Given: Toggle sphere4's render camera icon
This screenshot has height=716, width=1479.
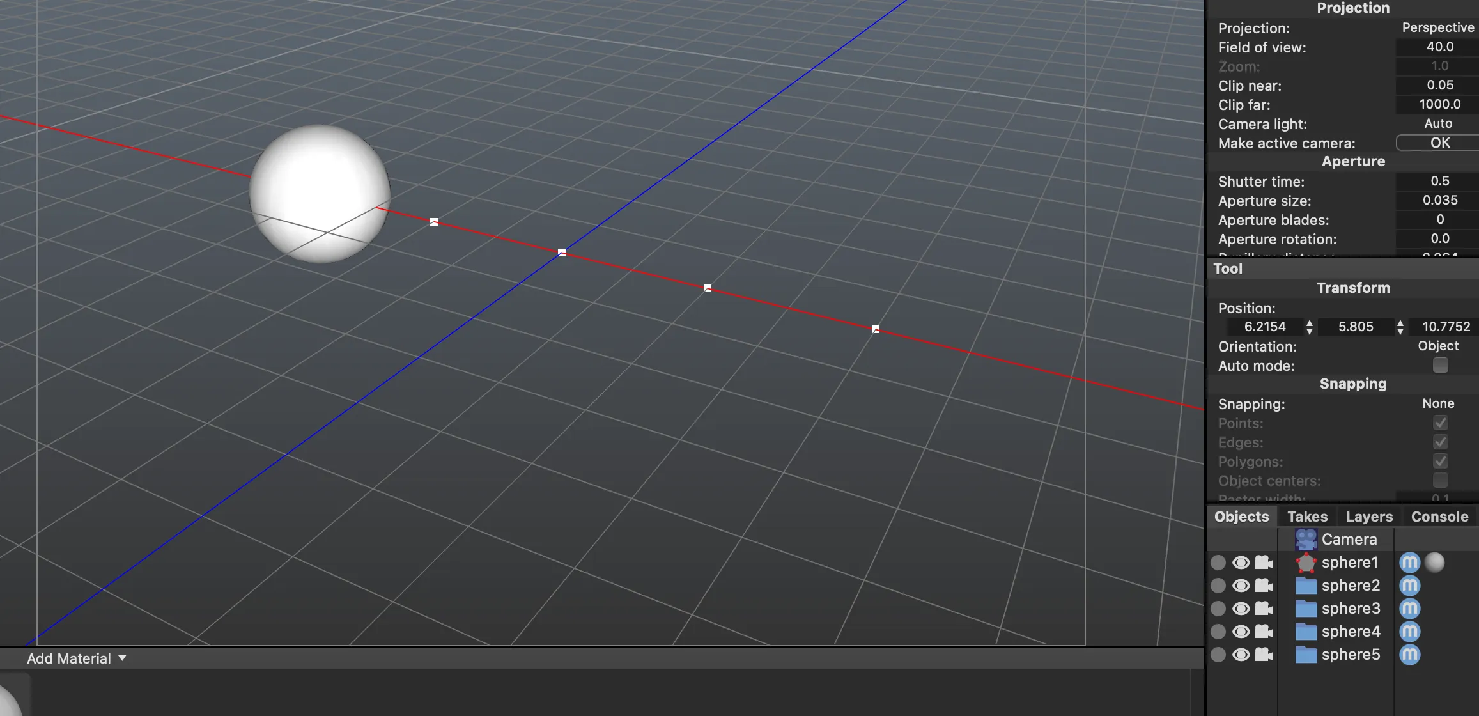Looking at the screenshot, I should pos(1264,632).
